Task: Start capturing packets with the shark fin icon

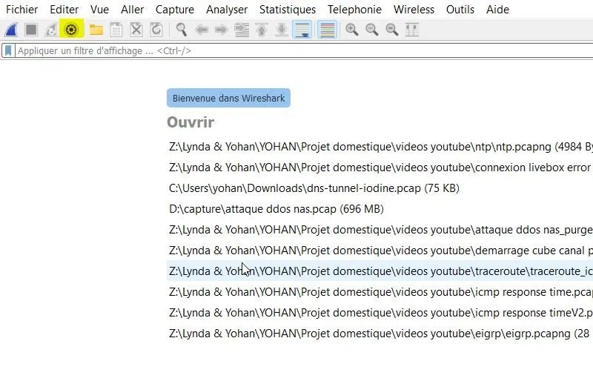Action: 11,30
